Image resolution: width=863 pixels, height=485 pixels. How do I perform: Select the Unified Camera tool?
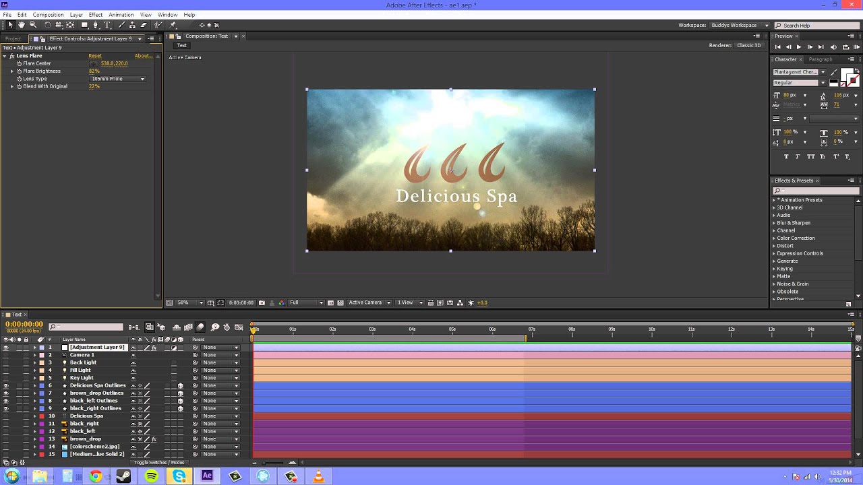point(58,25)
